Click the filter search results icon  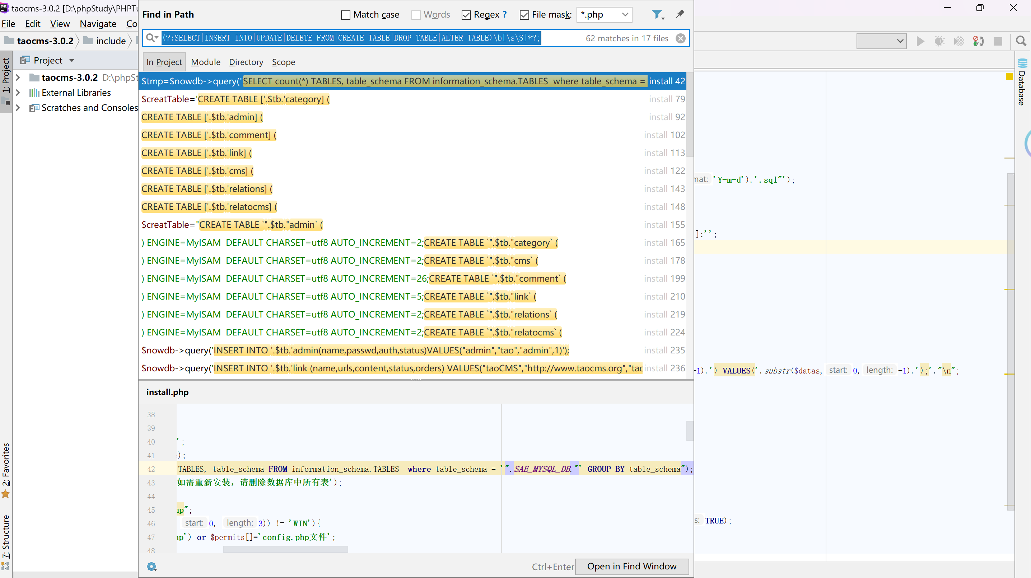(x=658, y=15)
